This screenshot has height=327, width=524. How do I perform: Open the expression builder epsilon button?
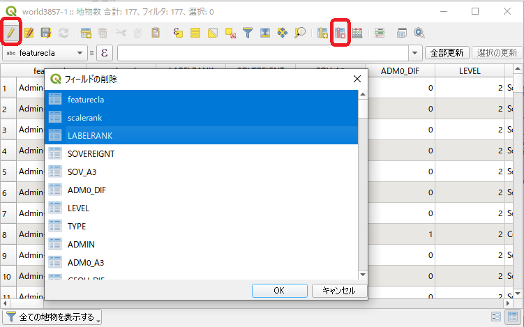coord(105,53)
